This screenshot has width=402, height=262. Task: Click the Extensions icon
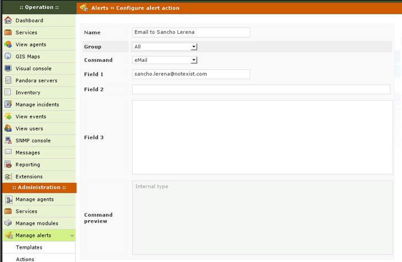pyautogui.click(x=8, y=177)
